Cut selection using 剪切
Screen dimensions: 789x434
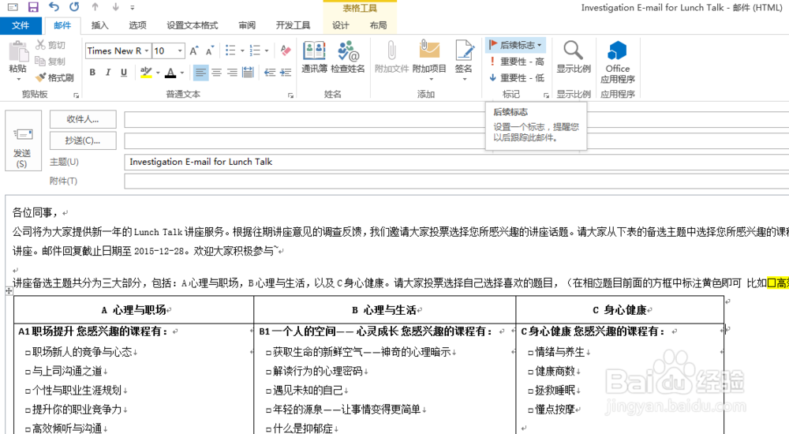(x=50, y=45)
